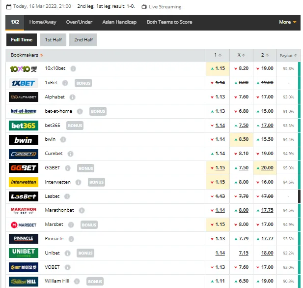Screen dimensions: 303x288
Task: Click the Pinnacle logo image
Action: pos(23,239)
